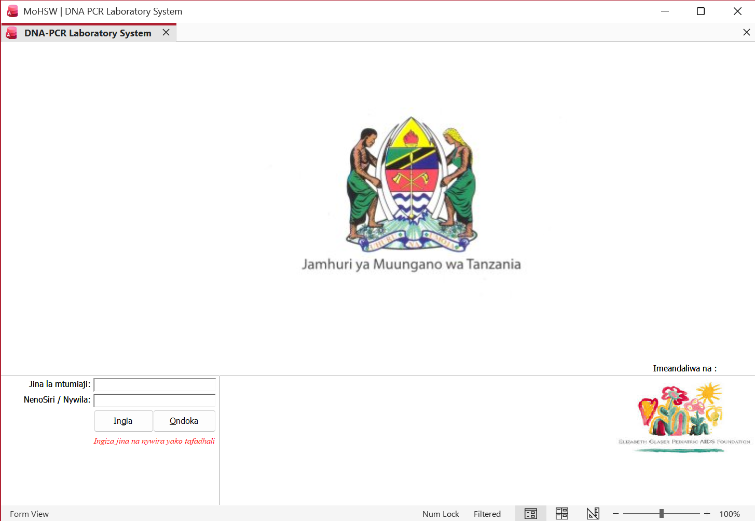
Task: Switch to Layout View icon in status bar
Action: (x=562, y=514)
